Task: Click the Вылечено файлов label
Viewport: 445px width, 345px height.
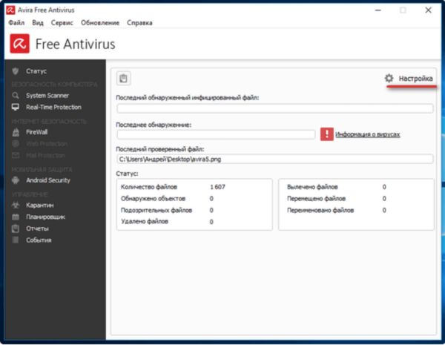Action: tap(312, 187)
